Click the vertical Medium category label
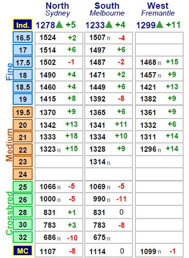Viewport: 189px width, 258px height. tap(9, 145)
